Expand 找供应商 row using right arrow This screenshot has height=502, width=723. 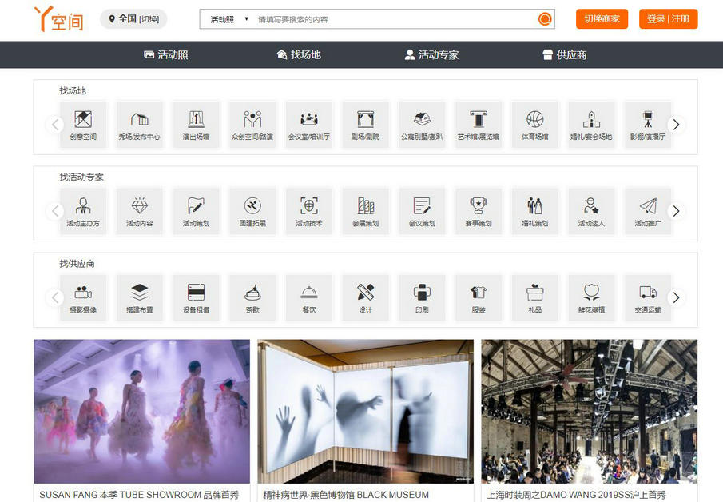pos(676,297)
